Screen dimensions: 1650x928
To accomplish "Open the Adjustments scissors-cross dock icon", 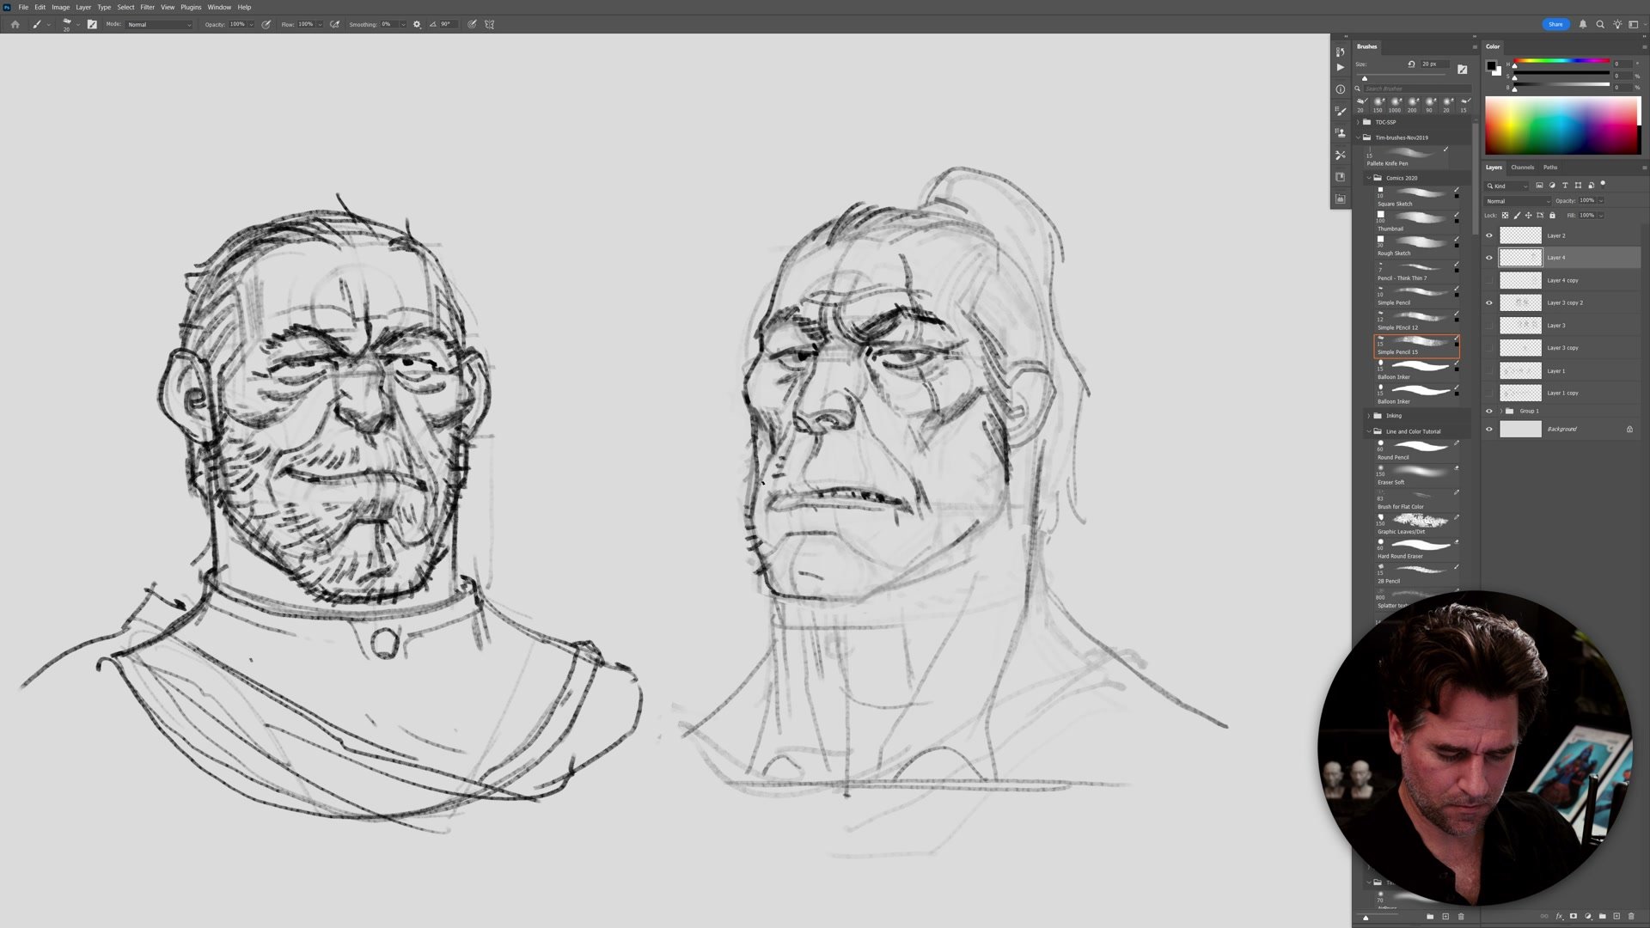I will pos(1341,155).
